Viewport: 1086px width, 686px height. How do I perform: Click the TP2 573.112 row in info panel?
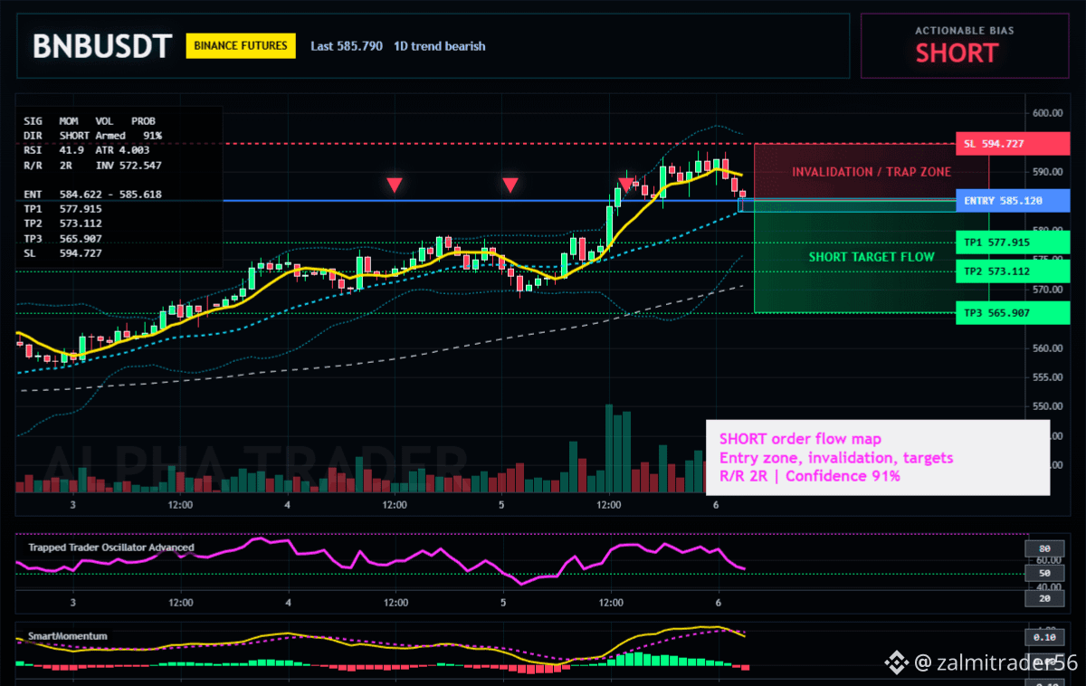[63, 224]
